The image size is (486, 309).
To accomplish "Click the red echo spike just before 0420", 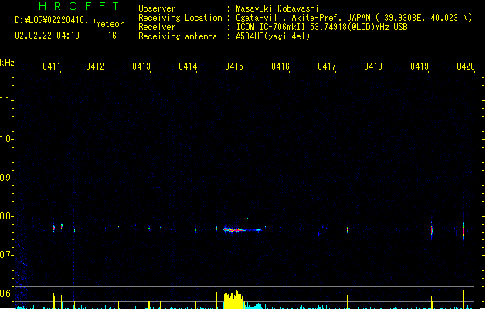I will (x=463, y=230).
